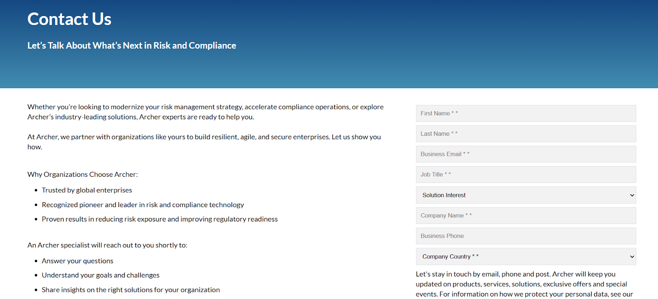Click the 'Share insights on the right solutions' bullet
Viewport: 658px width, 299px height.
click(x=131, y=290)
